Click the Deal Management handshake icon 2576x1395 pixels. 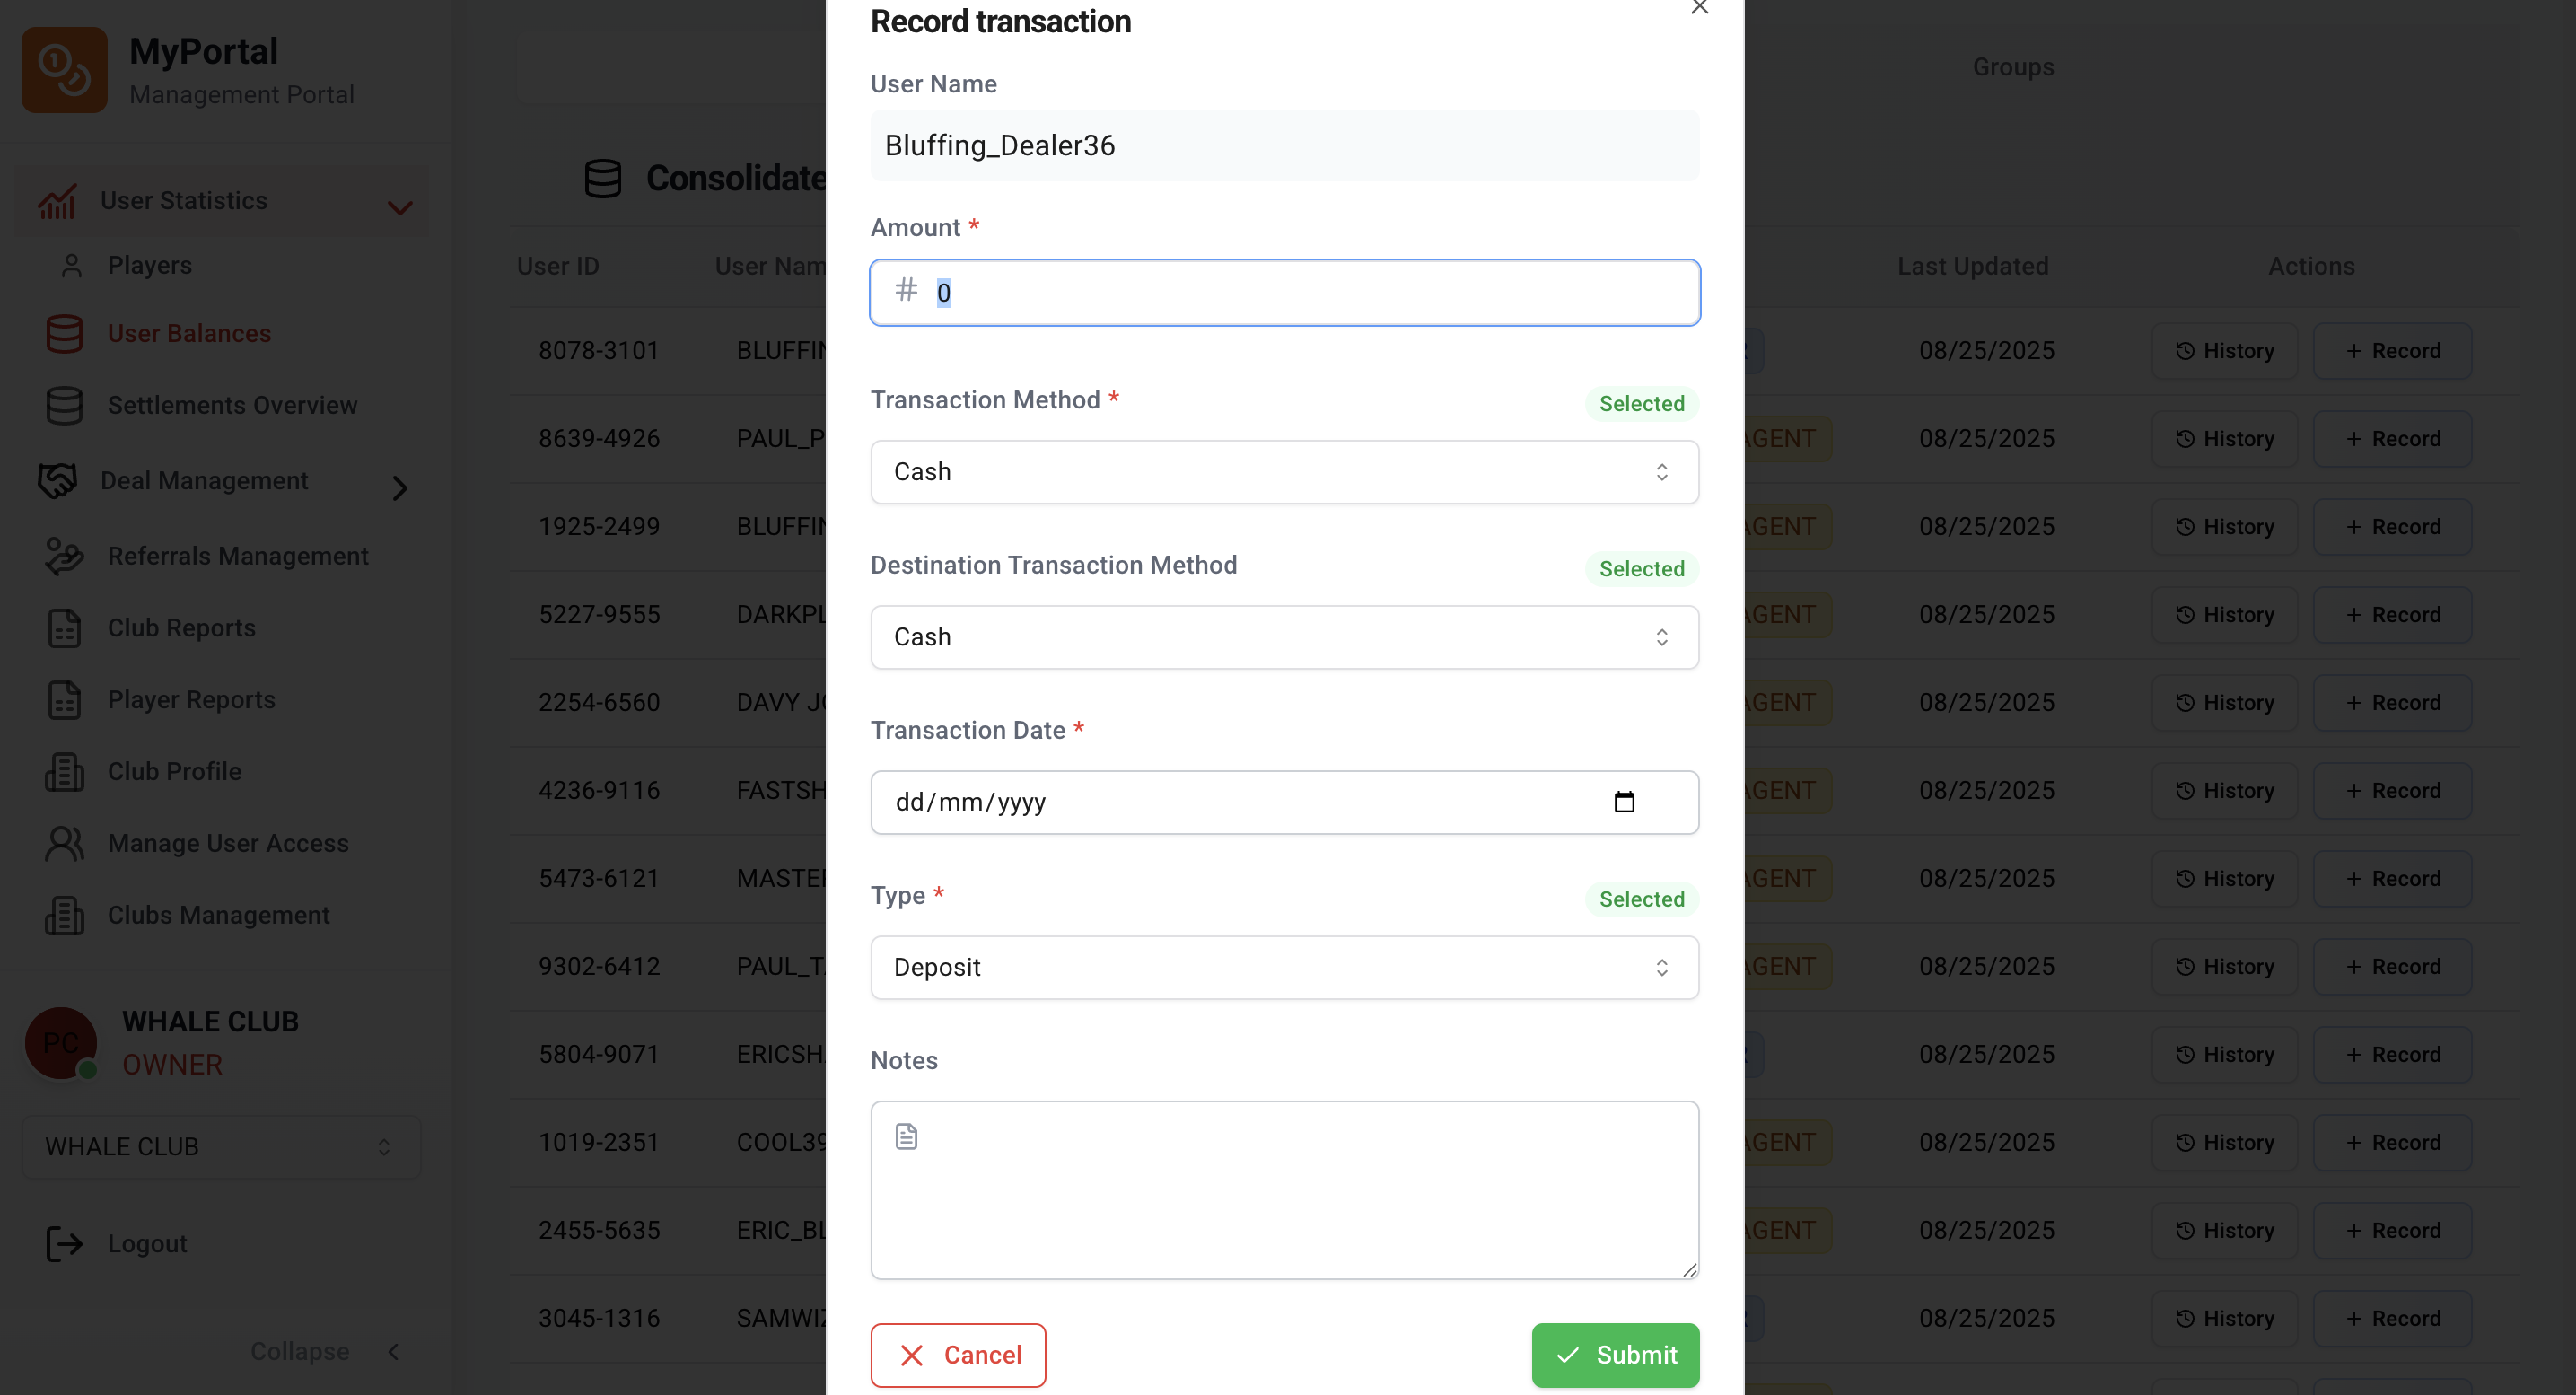tap(58, 481)
